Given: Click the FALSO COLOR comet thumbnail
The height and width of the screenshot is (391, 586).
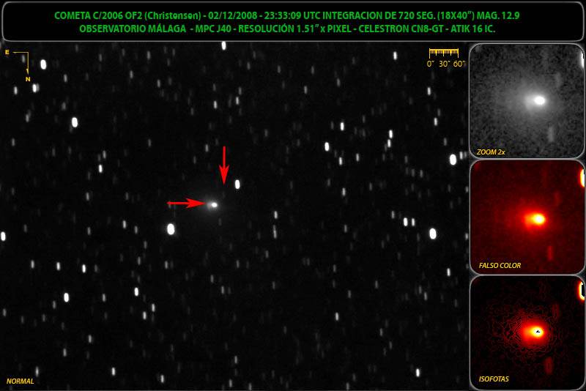Looking at the screenshot, I should (526, 217).
